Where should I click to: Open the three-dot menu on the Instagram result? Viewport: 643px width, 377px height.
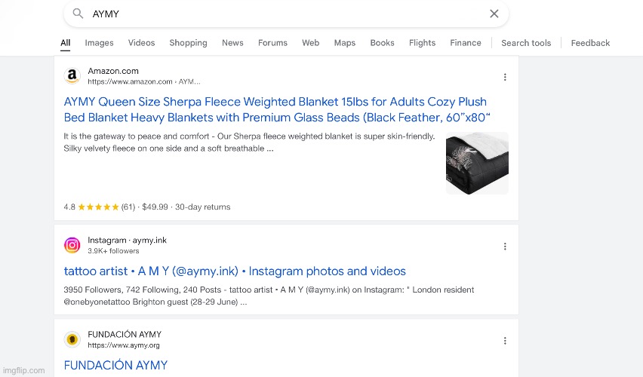point(505,247)
